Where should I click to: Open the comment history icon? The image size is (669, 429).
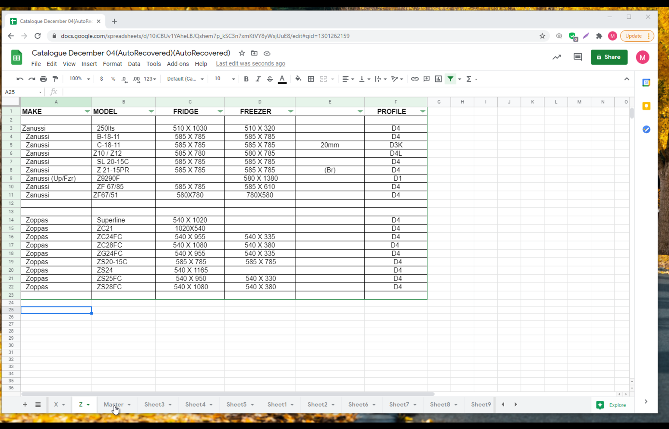pyautogui.click(x=577, y=57)
